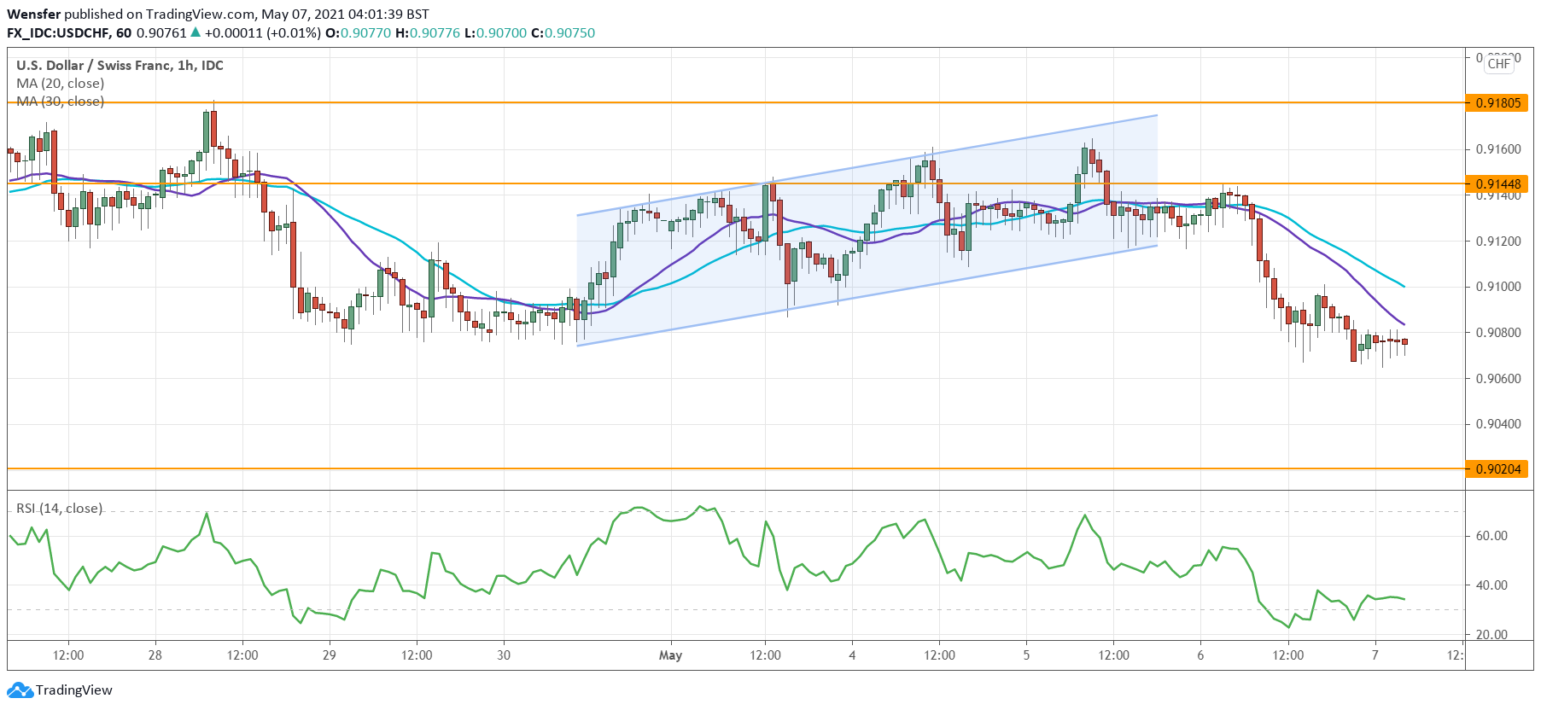Click the CHF currency label

point(1499,64)
